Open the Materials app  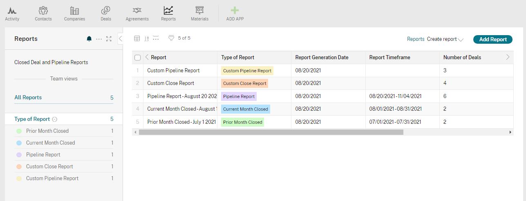[x=199, y=13]
